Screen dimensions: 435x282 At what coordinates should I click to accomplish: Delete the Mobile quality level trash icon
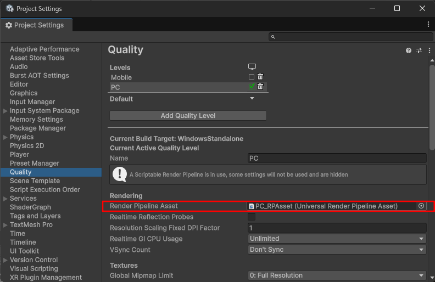(260, 77)
